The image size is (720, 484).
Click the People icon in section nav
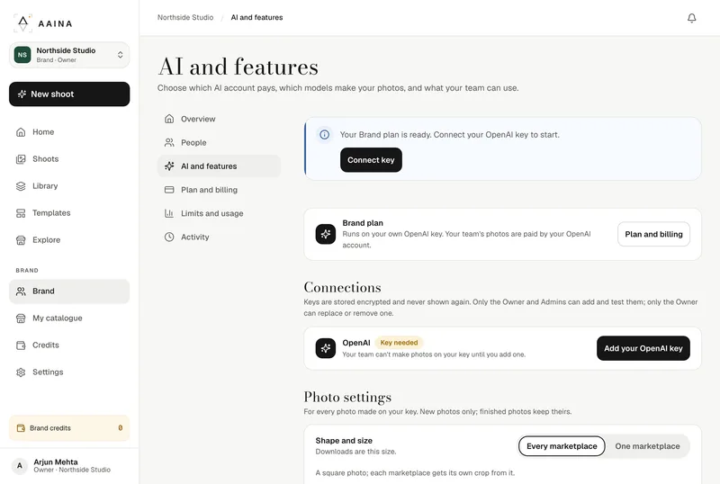(169, 143)
